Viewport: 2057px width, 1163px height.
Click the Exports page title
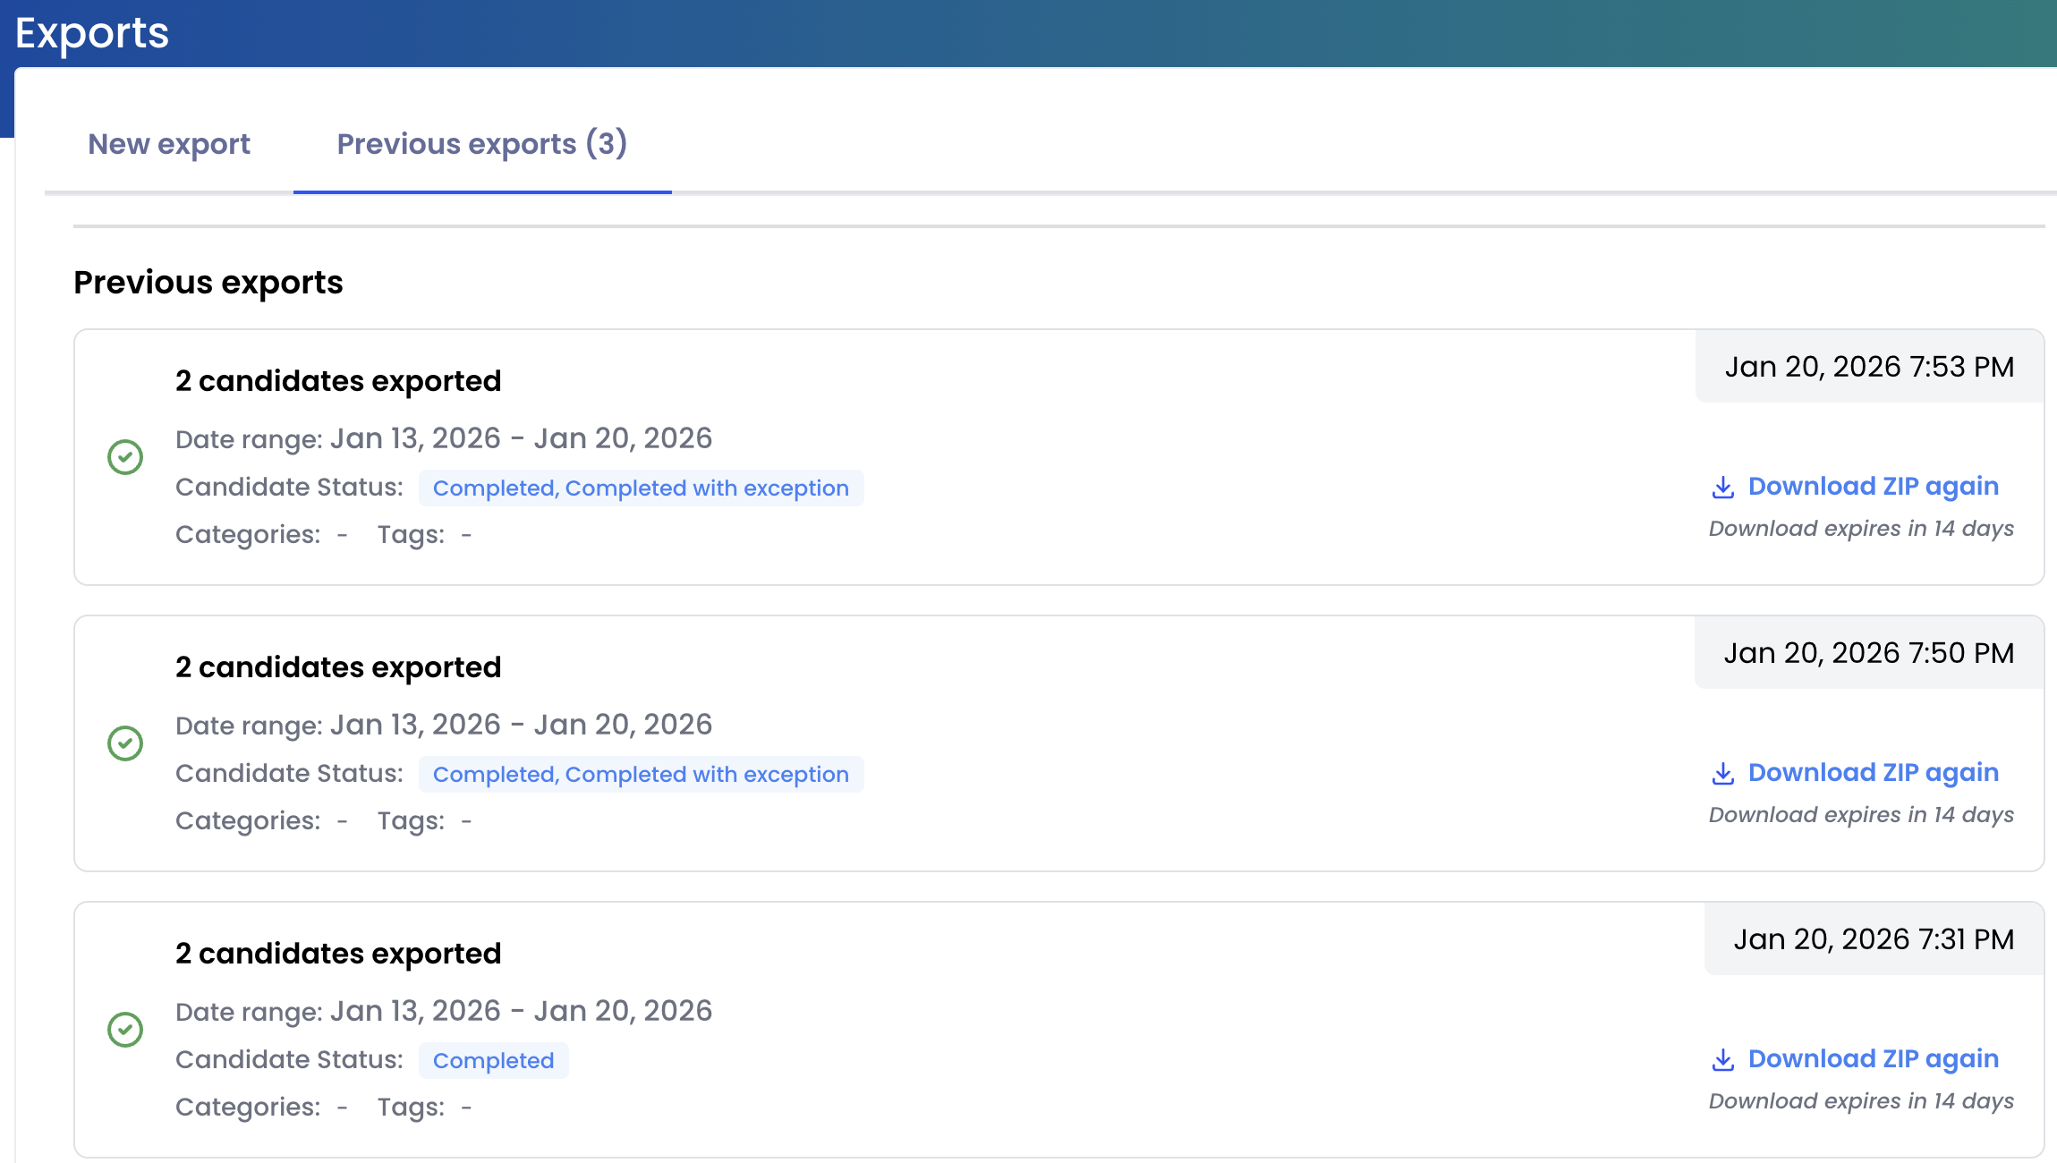pyautogui.click(x=92, y=33)
